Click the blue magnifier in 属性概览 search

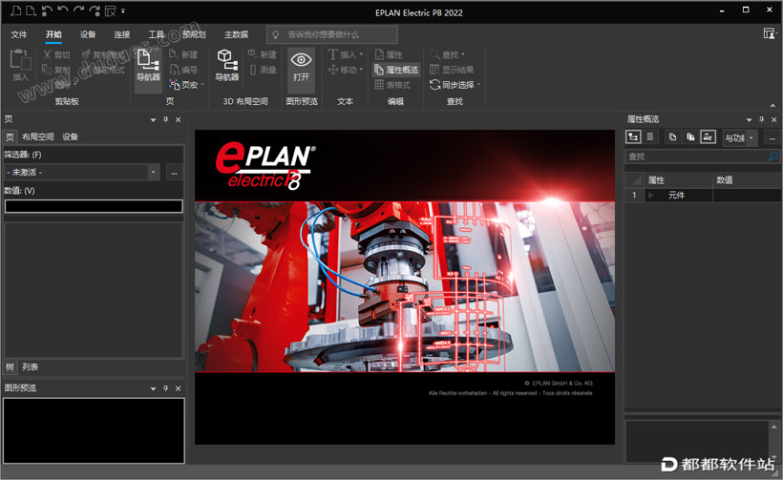click(x=773, y=157)
